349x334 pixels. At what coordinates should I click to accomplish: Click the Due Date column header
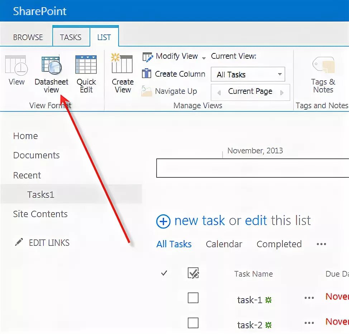click(x=337, y=274)
